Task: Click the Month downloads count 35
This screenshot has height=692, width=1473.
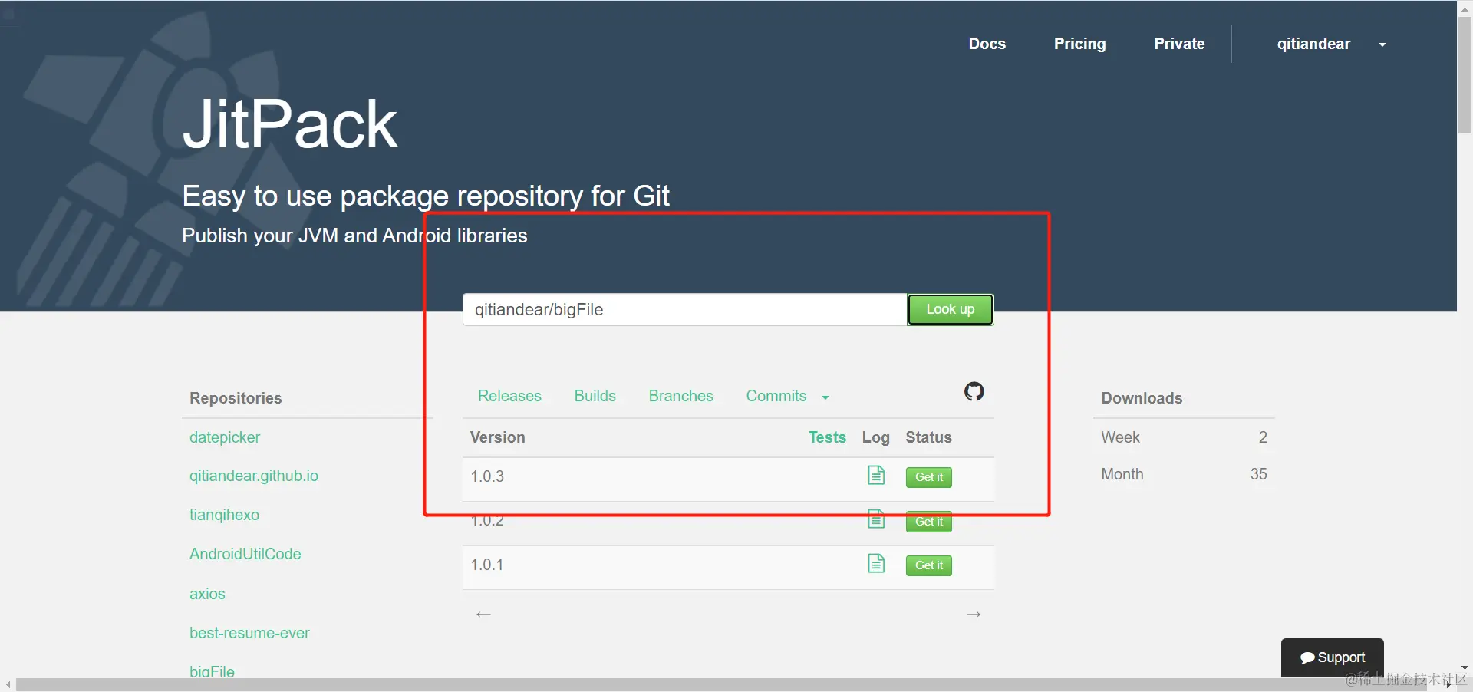Action: 1258,474
